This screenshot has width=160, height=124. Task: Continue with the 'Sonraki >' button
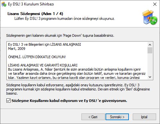coord(117,117)
